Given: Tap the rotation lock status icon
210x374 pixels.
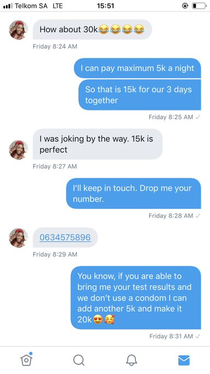Looking at the screenshot, I should (185, 6).
